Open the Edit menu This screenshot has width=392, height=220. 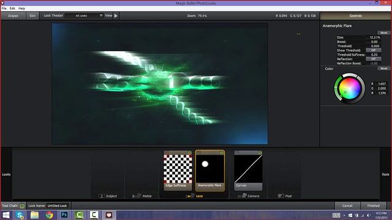point(12,9)
